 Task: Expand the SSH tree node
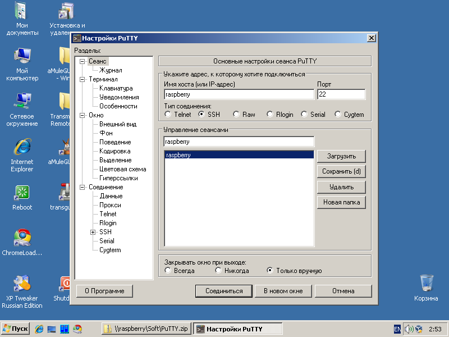(93, 232)
